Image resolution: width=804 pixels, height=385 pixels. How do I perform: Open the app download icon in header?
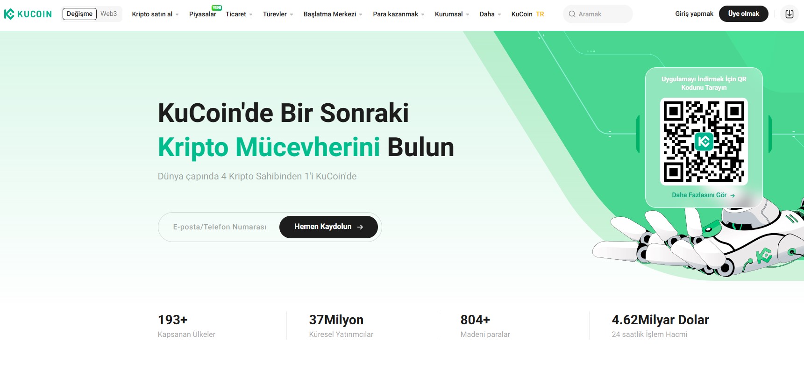(789, 14)
